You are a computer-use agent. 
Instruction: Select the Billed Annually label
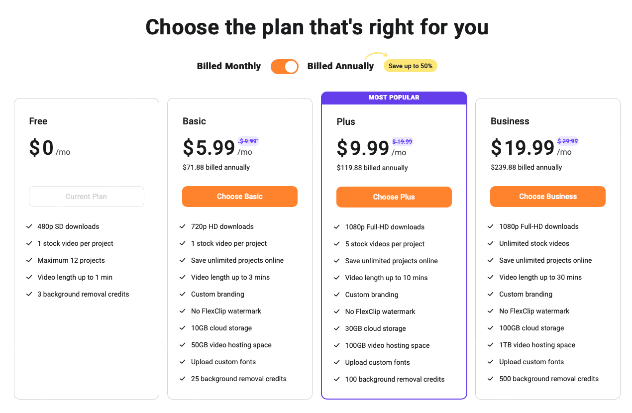(x=340, y=66)
